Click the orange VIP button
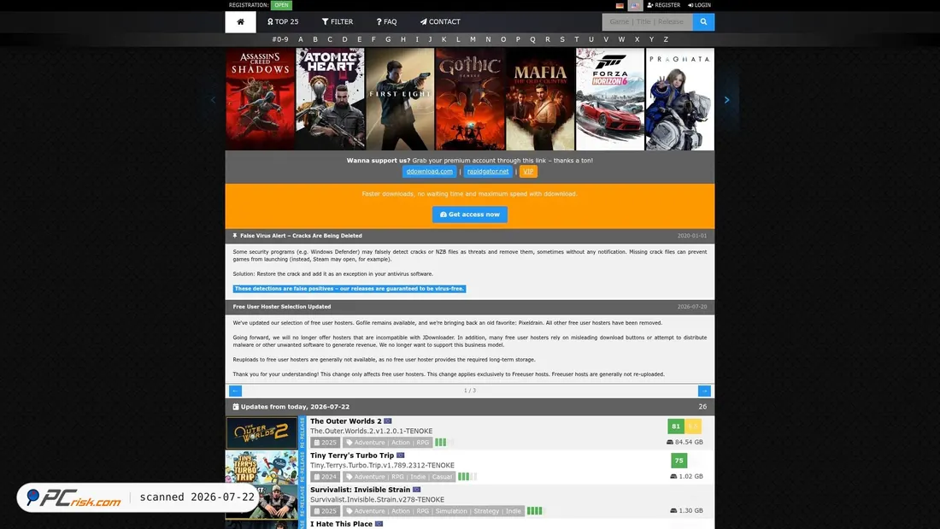Screen dimensions: 940x529 pos(528,172)
